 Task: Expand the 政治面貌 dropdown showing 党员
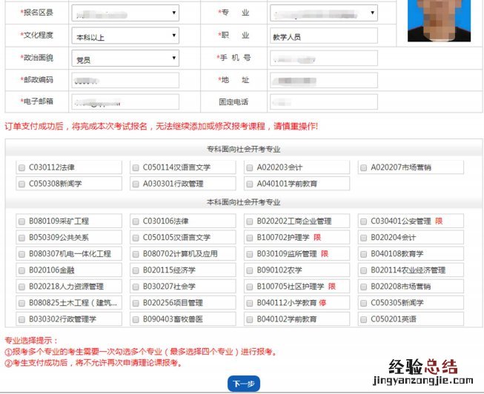(125, 58)
